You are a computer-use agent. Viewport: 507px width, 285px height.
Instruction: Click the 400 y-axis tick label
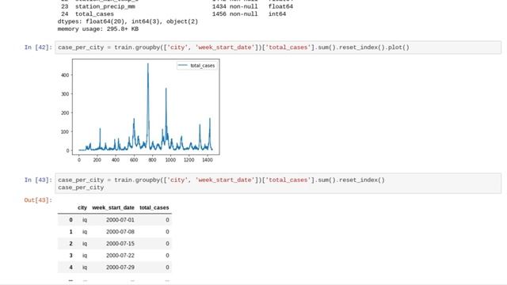(x=65, y=75)
